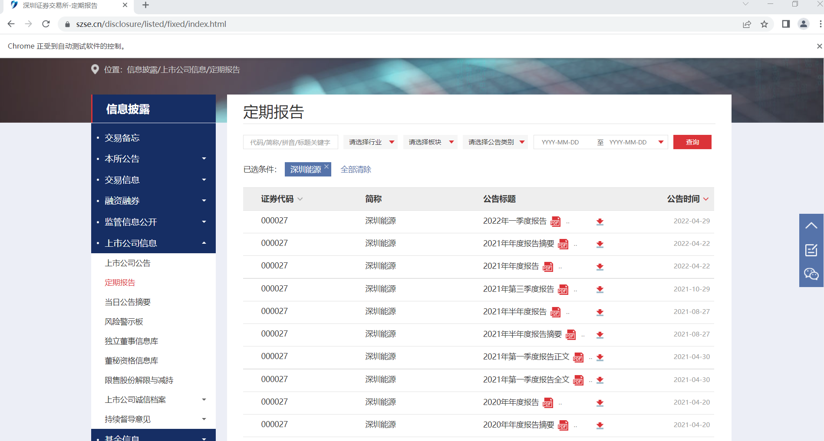This screenshot has height=441, width=824.
Task: Download the 2021年第三季度报告 file
Action: coord(600,289)
